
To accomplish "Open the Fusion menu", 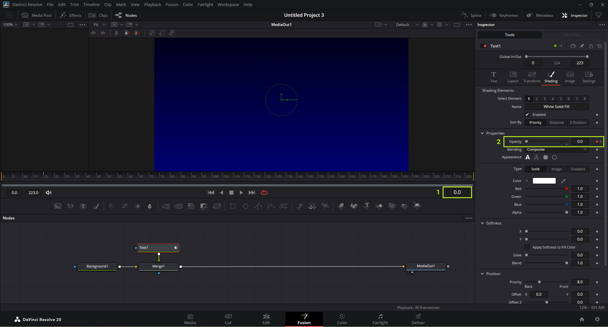I will (172, 4).
